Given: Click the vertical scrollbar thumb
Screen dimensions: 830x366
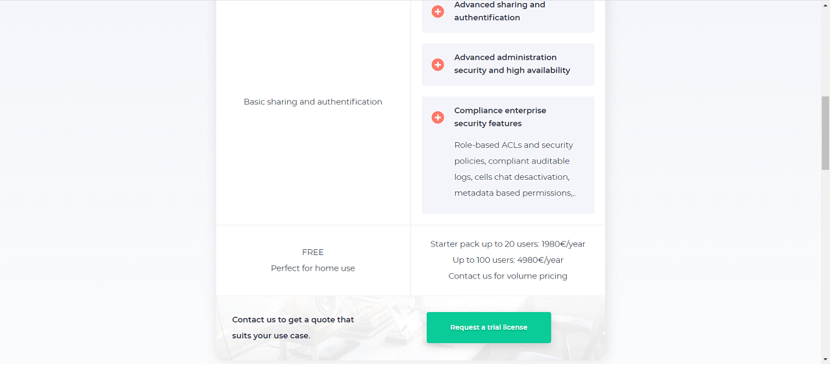Looking at the screenshot, I should (825, 132).
